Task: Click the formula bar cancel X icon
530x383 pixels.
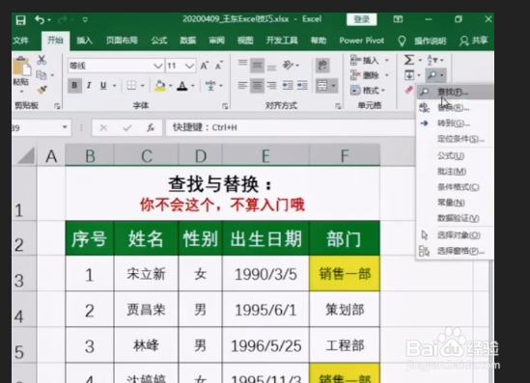Action: click(103, 127)
